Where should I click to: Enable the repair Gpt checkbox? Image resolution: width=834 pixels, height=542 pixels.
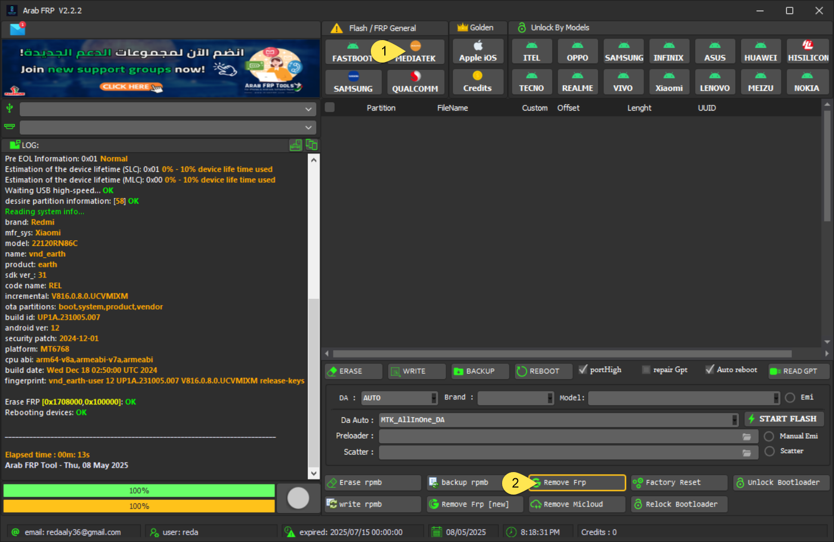(x=646, y=369)
